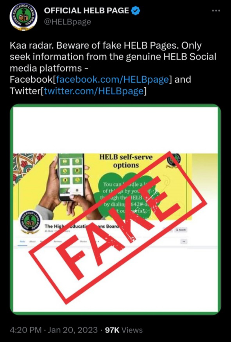Open the three-dot more options menu
Image resolution: width=231 pixels, height=342 pixels.
click(216, 11)
